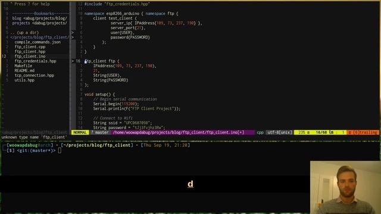This screenshot has height=214, width=381.
Task: Click the Serial.println FTP Client Project line
Action: [x=137, y=109]
